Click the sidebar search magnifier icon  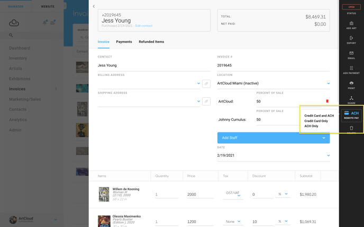coord(11,35)
